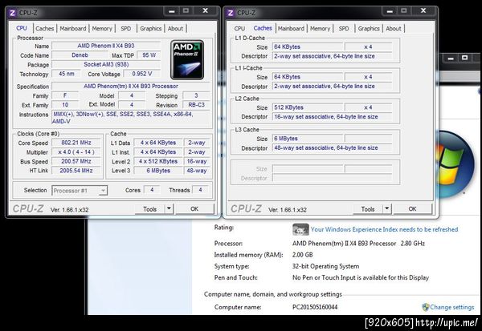Open Windows Experience Index needs refresh link
Screen dimensions: 482x331
click(384, 229)
